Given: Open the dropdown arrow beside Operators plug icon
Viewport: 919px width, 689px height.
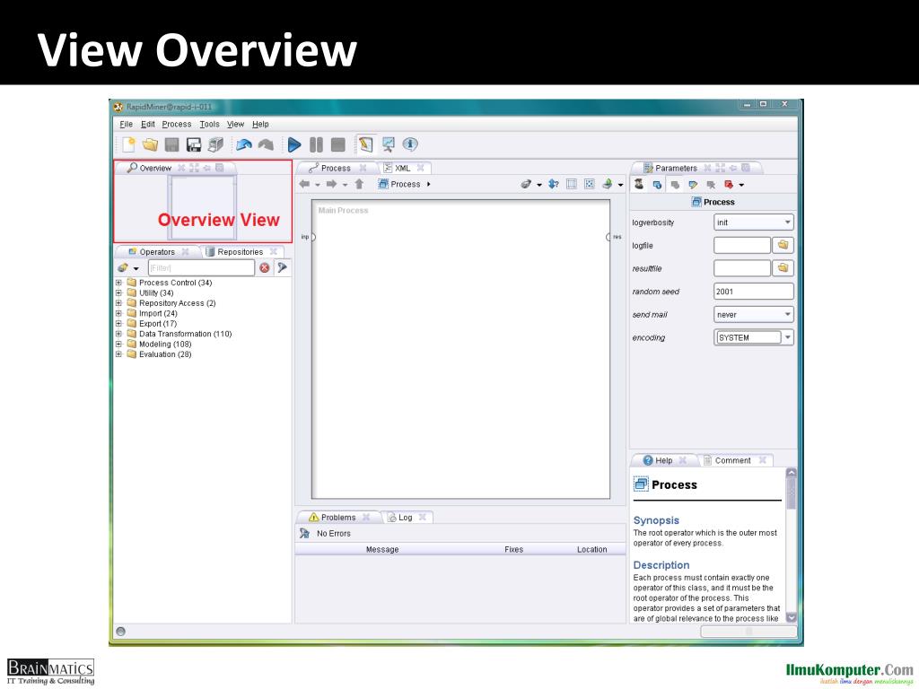Looking at the screenshot, I should click(x=136, y=268).
